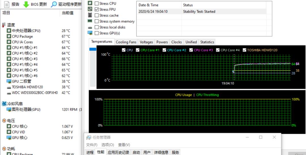Enable the Stress CPU checkbox

[x=97, y=3]
